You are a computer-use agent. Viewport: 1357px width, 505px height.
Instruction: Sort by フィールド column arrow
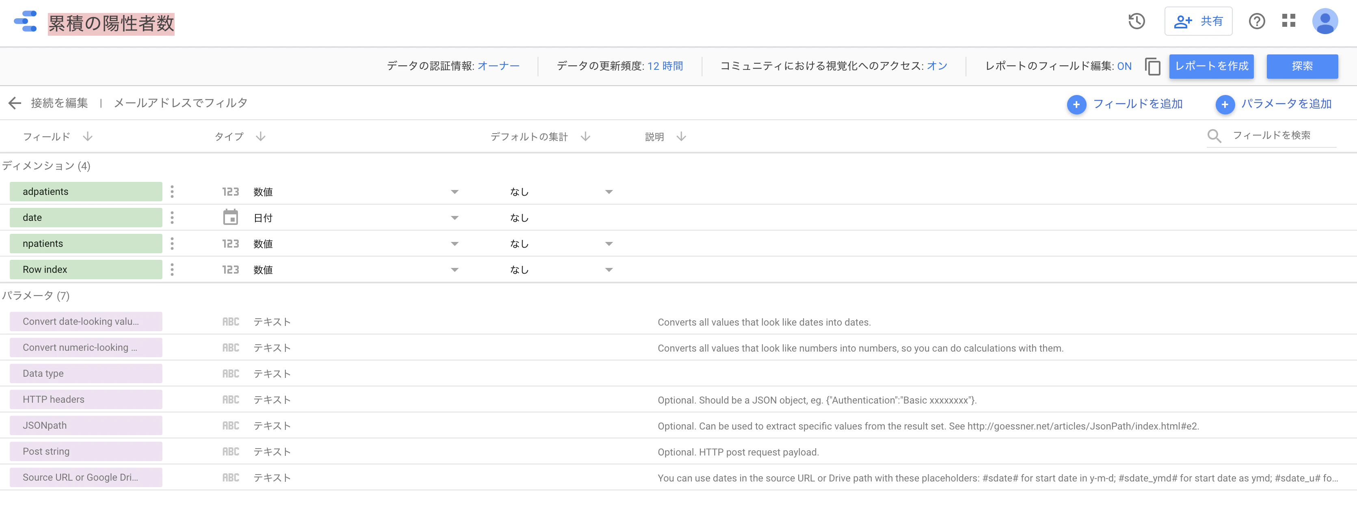(87, 136)
